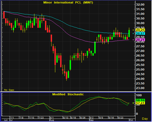Click the 7/23 date marker on time axis
The image size is (152, 122).
pyautogui.click(x=41, y=118)
